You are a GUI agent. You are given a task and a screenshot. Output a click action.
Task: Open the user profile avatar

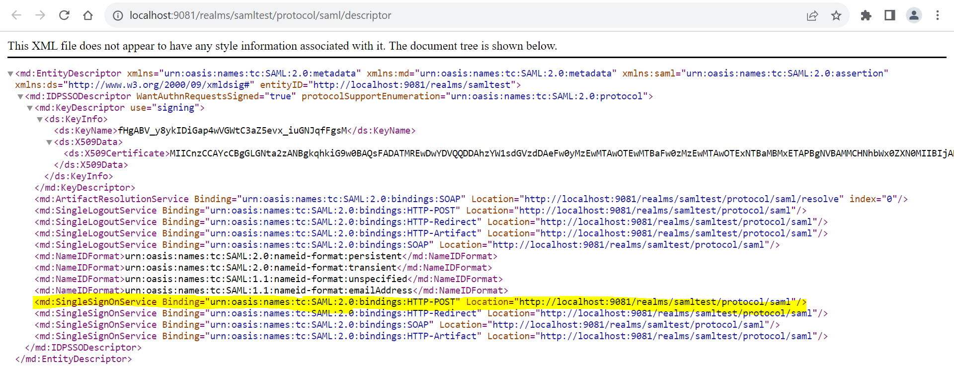[x=914, y=15]
